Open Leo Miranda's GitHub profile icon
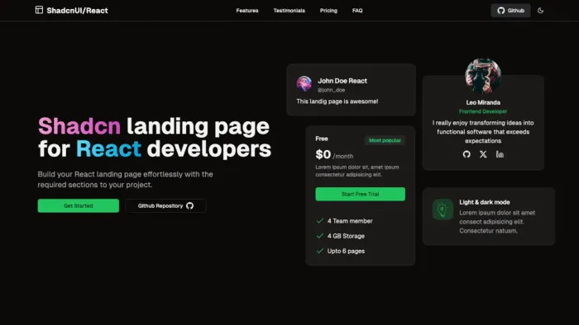 pyautogui.click(x=467, y=154)
